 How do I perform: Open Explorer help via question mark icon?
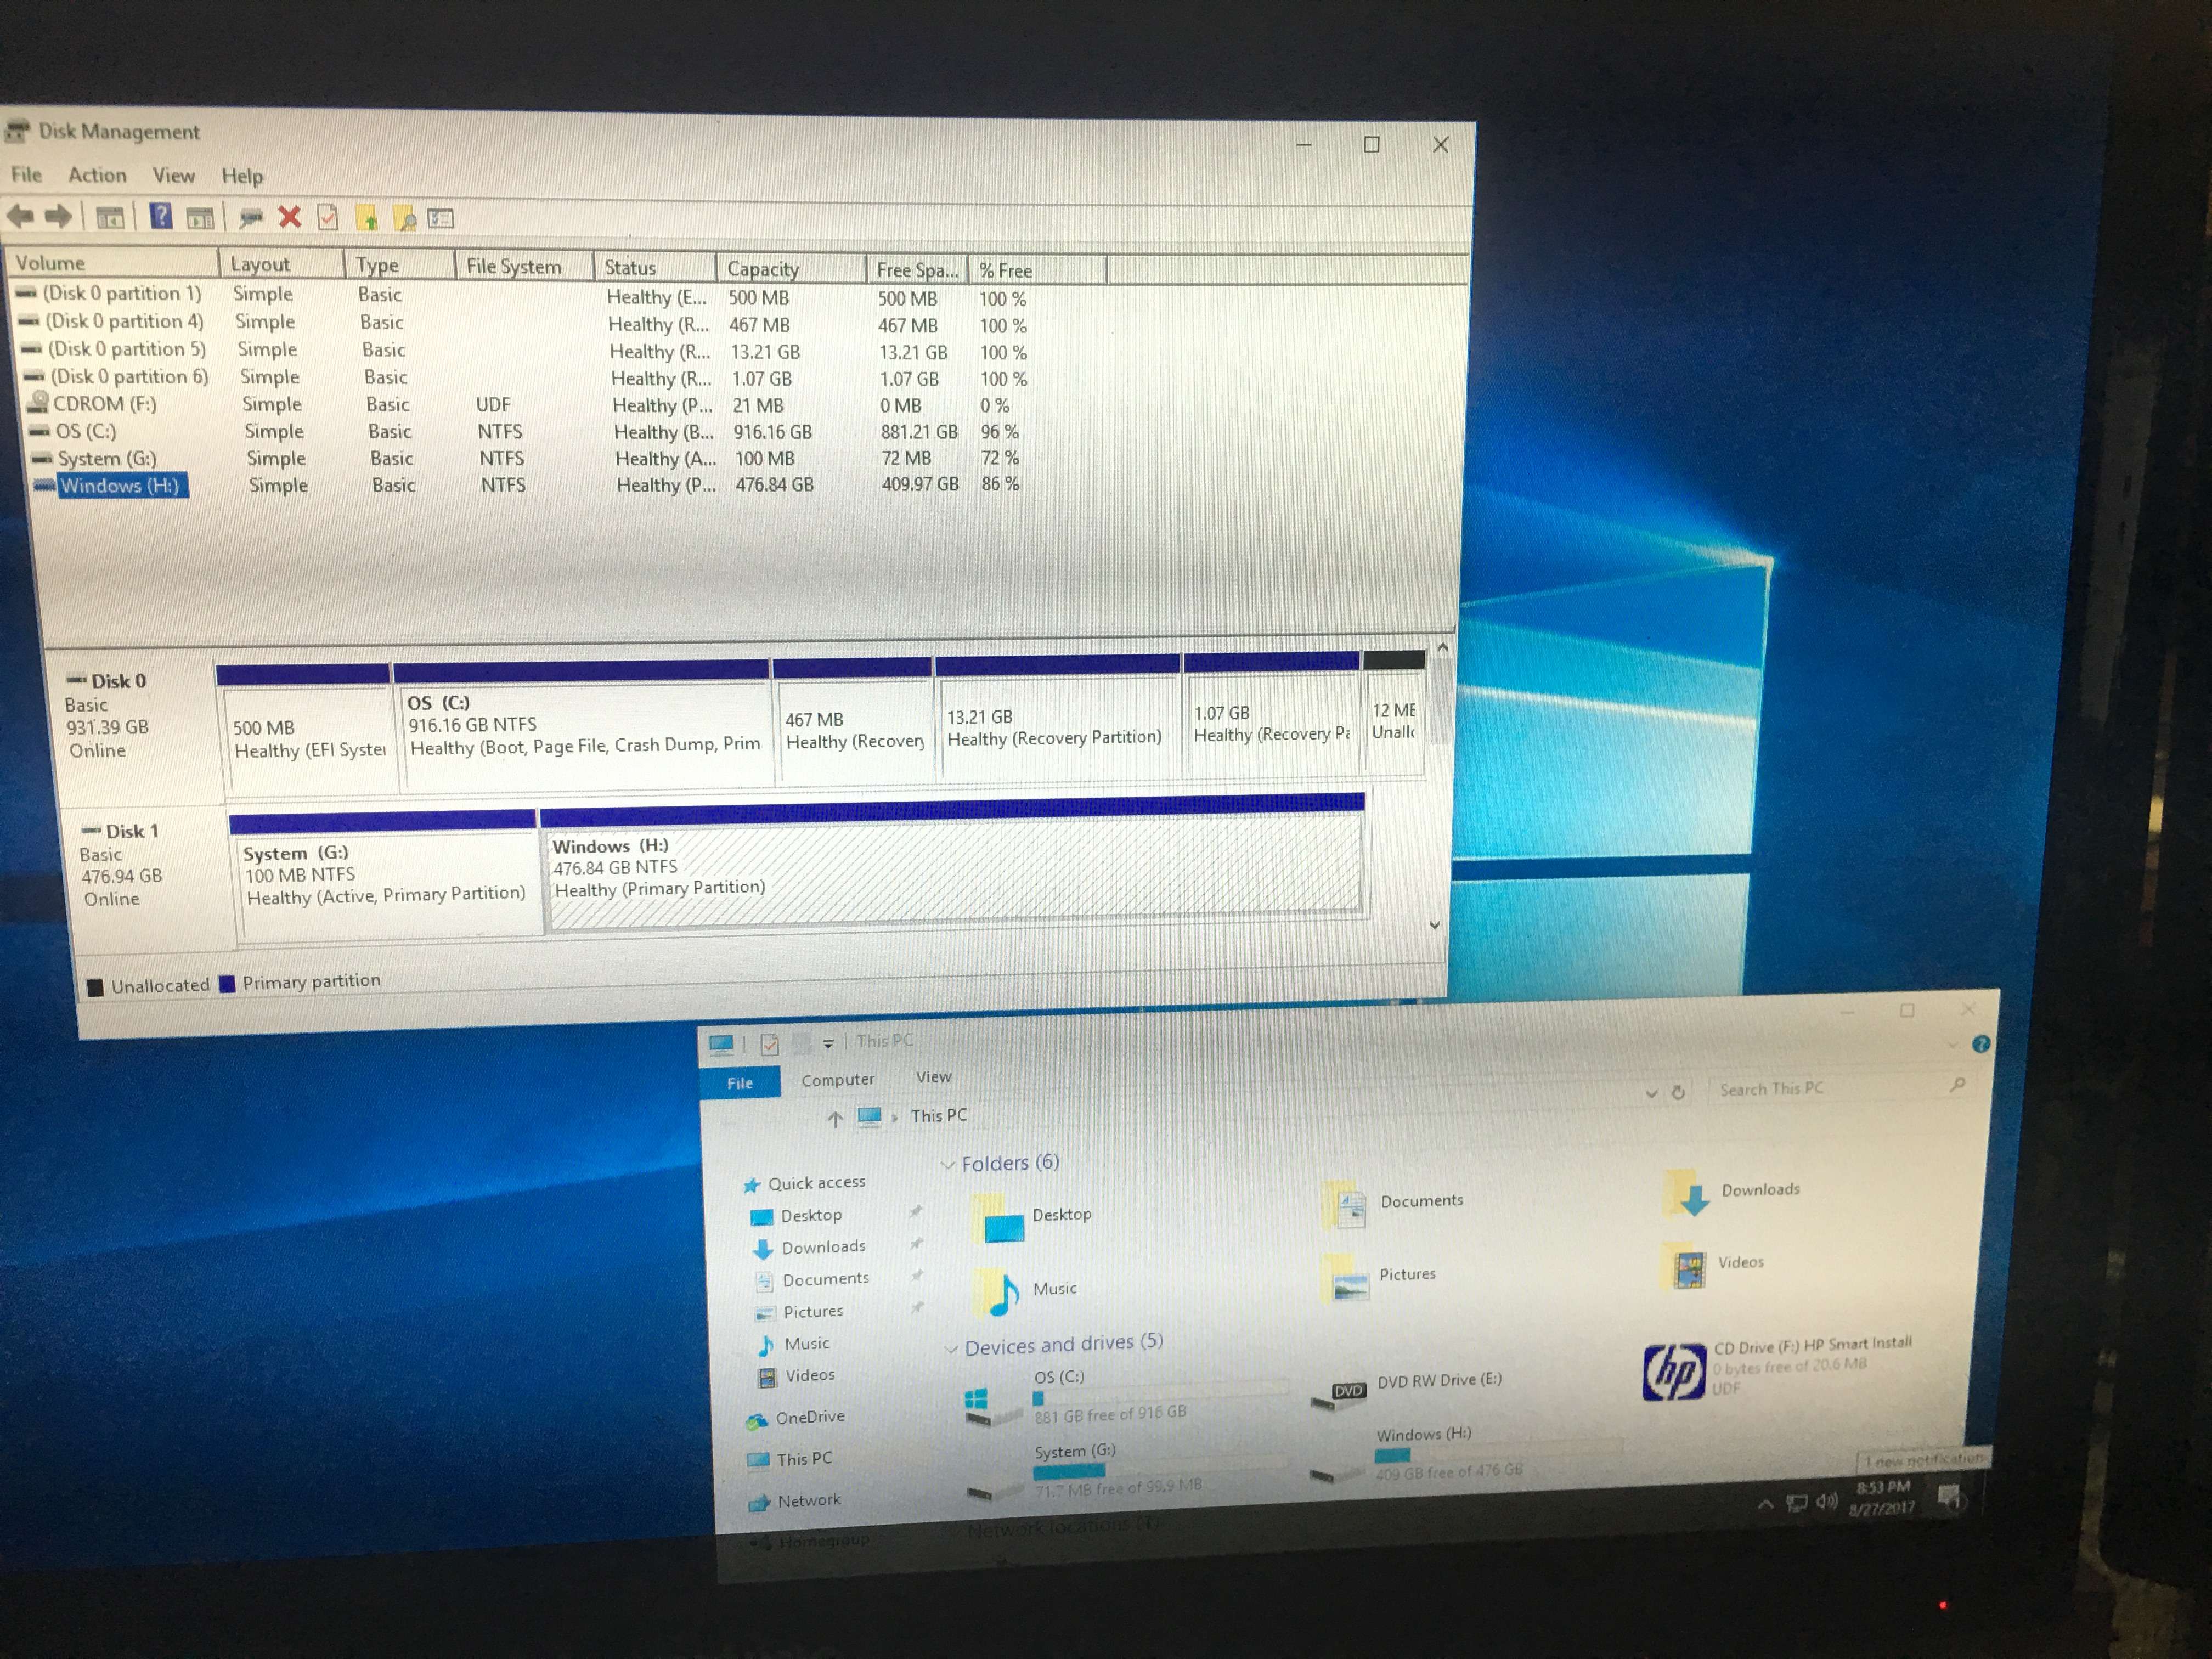point(1981,1044)
